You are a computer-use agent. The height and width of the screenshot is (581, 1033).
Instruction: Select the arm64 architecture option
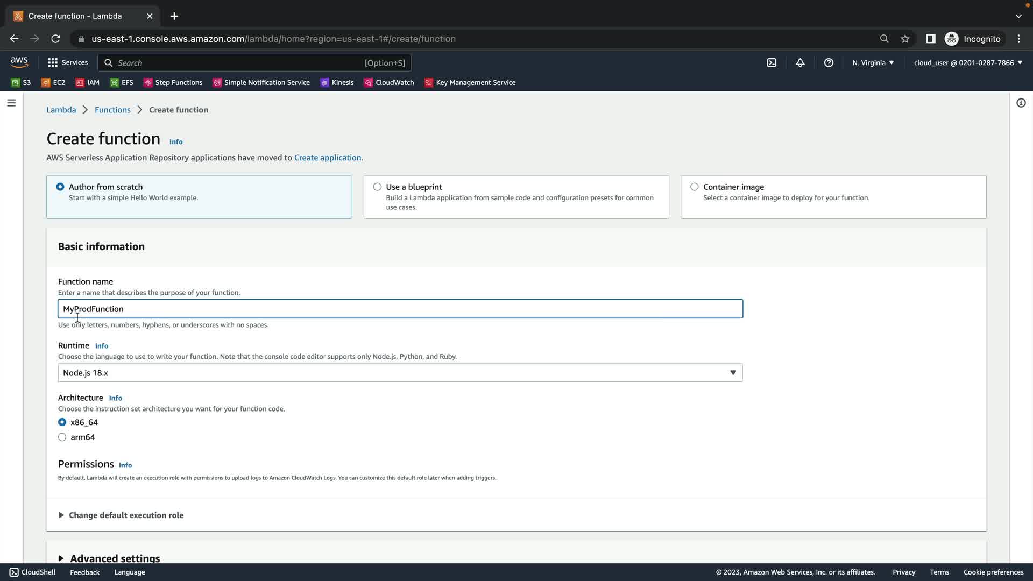[62, 437]
